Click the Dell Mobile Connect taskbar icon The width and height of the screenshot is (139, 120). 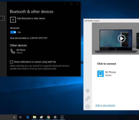pos(62,117)
